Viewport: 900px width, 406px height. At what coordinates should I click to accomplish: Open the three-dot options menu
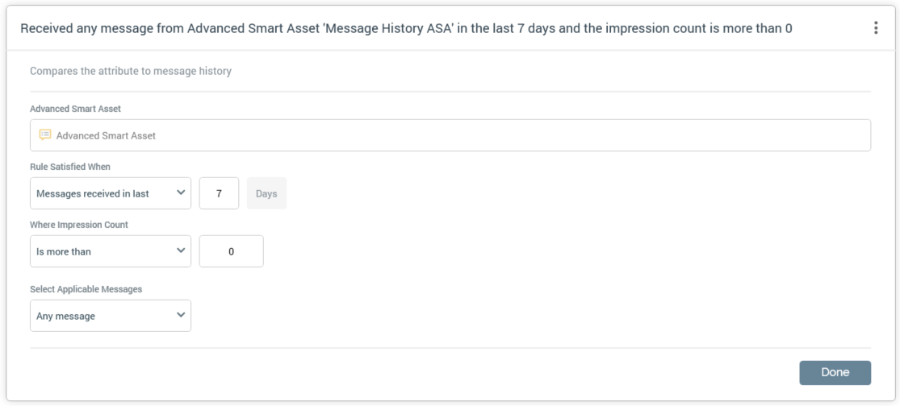[876, 28]
